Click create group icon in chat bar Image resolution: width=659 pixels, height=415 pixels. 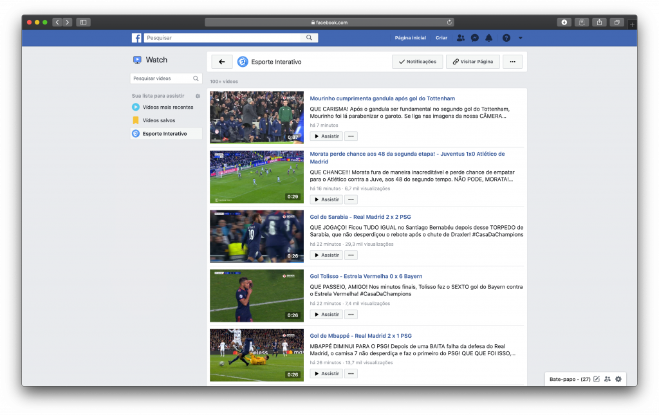[x=608, y=379]
